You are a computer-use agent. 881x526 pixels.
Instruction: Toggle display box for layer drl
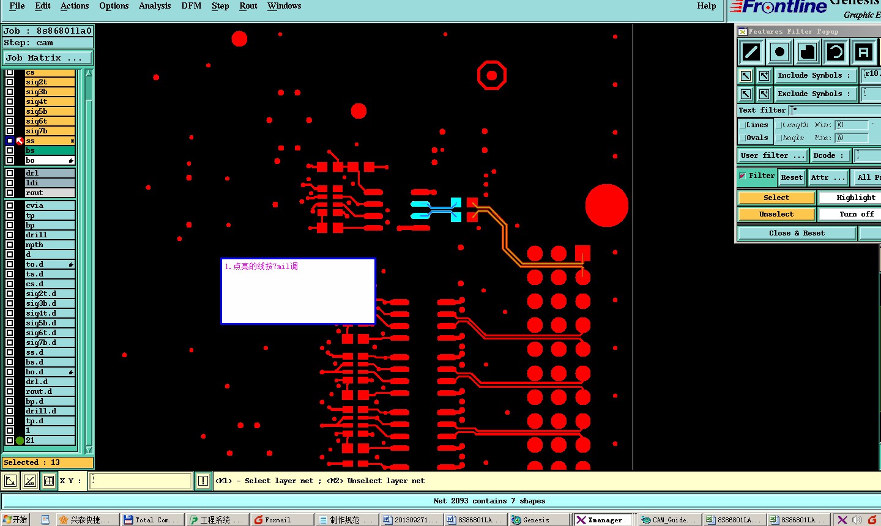10,173
